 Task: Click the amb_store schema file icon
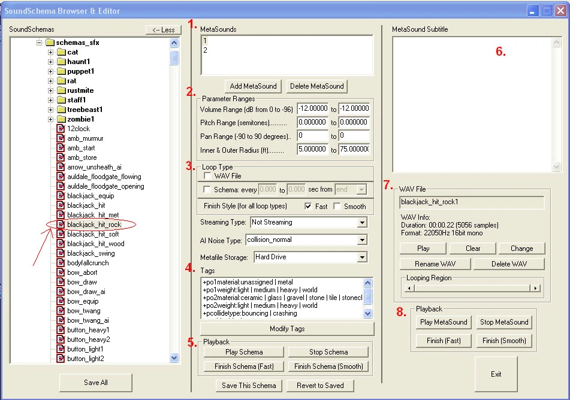(61, 157)
